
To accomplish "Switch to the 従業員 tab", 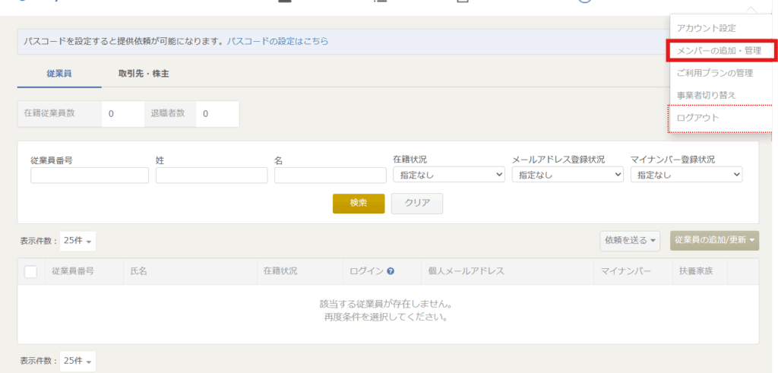I will point(59,74).
